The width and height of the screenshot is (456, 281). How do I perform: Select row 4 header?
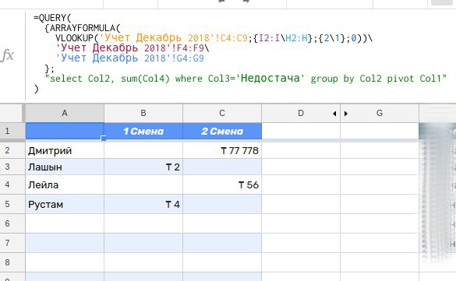(x=12, y=184)
